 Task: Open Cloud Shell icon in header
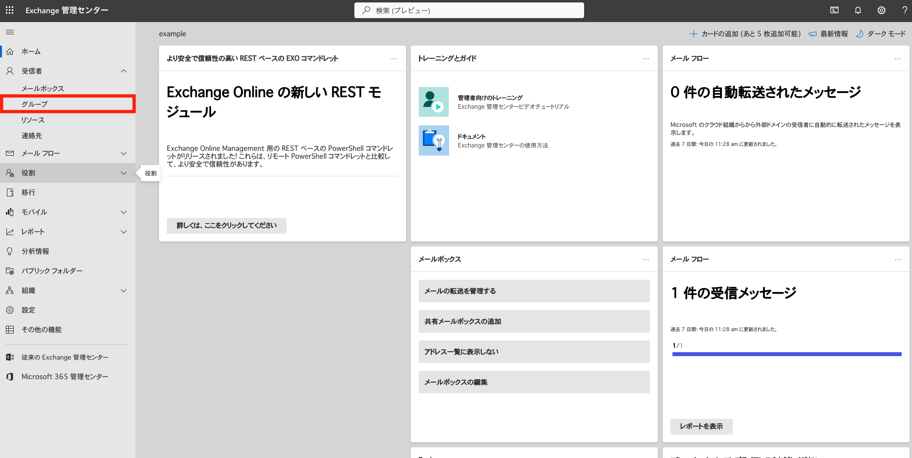(834, 10)
